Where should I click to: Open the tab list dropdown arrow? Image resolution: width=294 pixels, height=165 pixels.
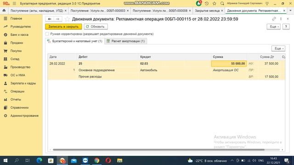tap(290, 11)
